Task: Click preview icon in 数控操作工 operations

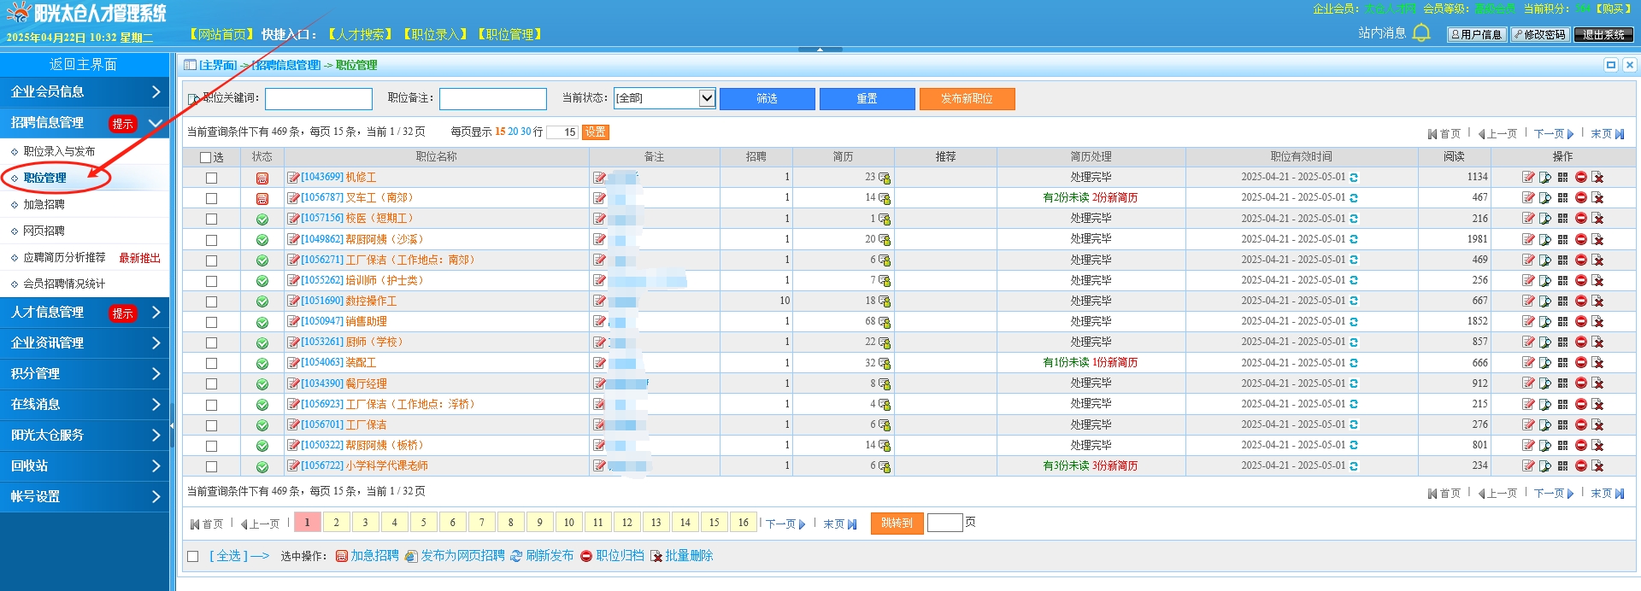Action: click(1545, 301)
